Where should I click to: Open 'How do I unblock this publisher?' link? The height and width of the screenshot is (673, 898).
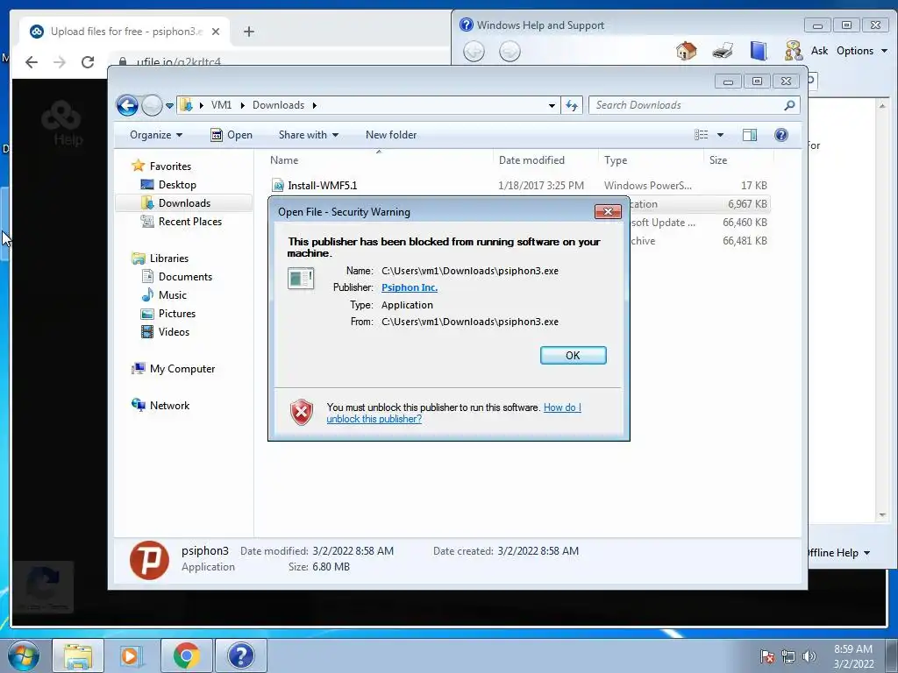click(x=453, y=414)
